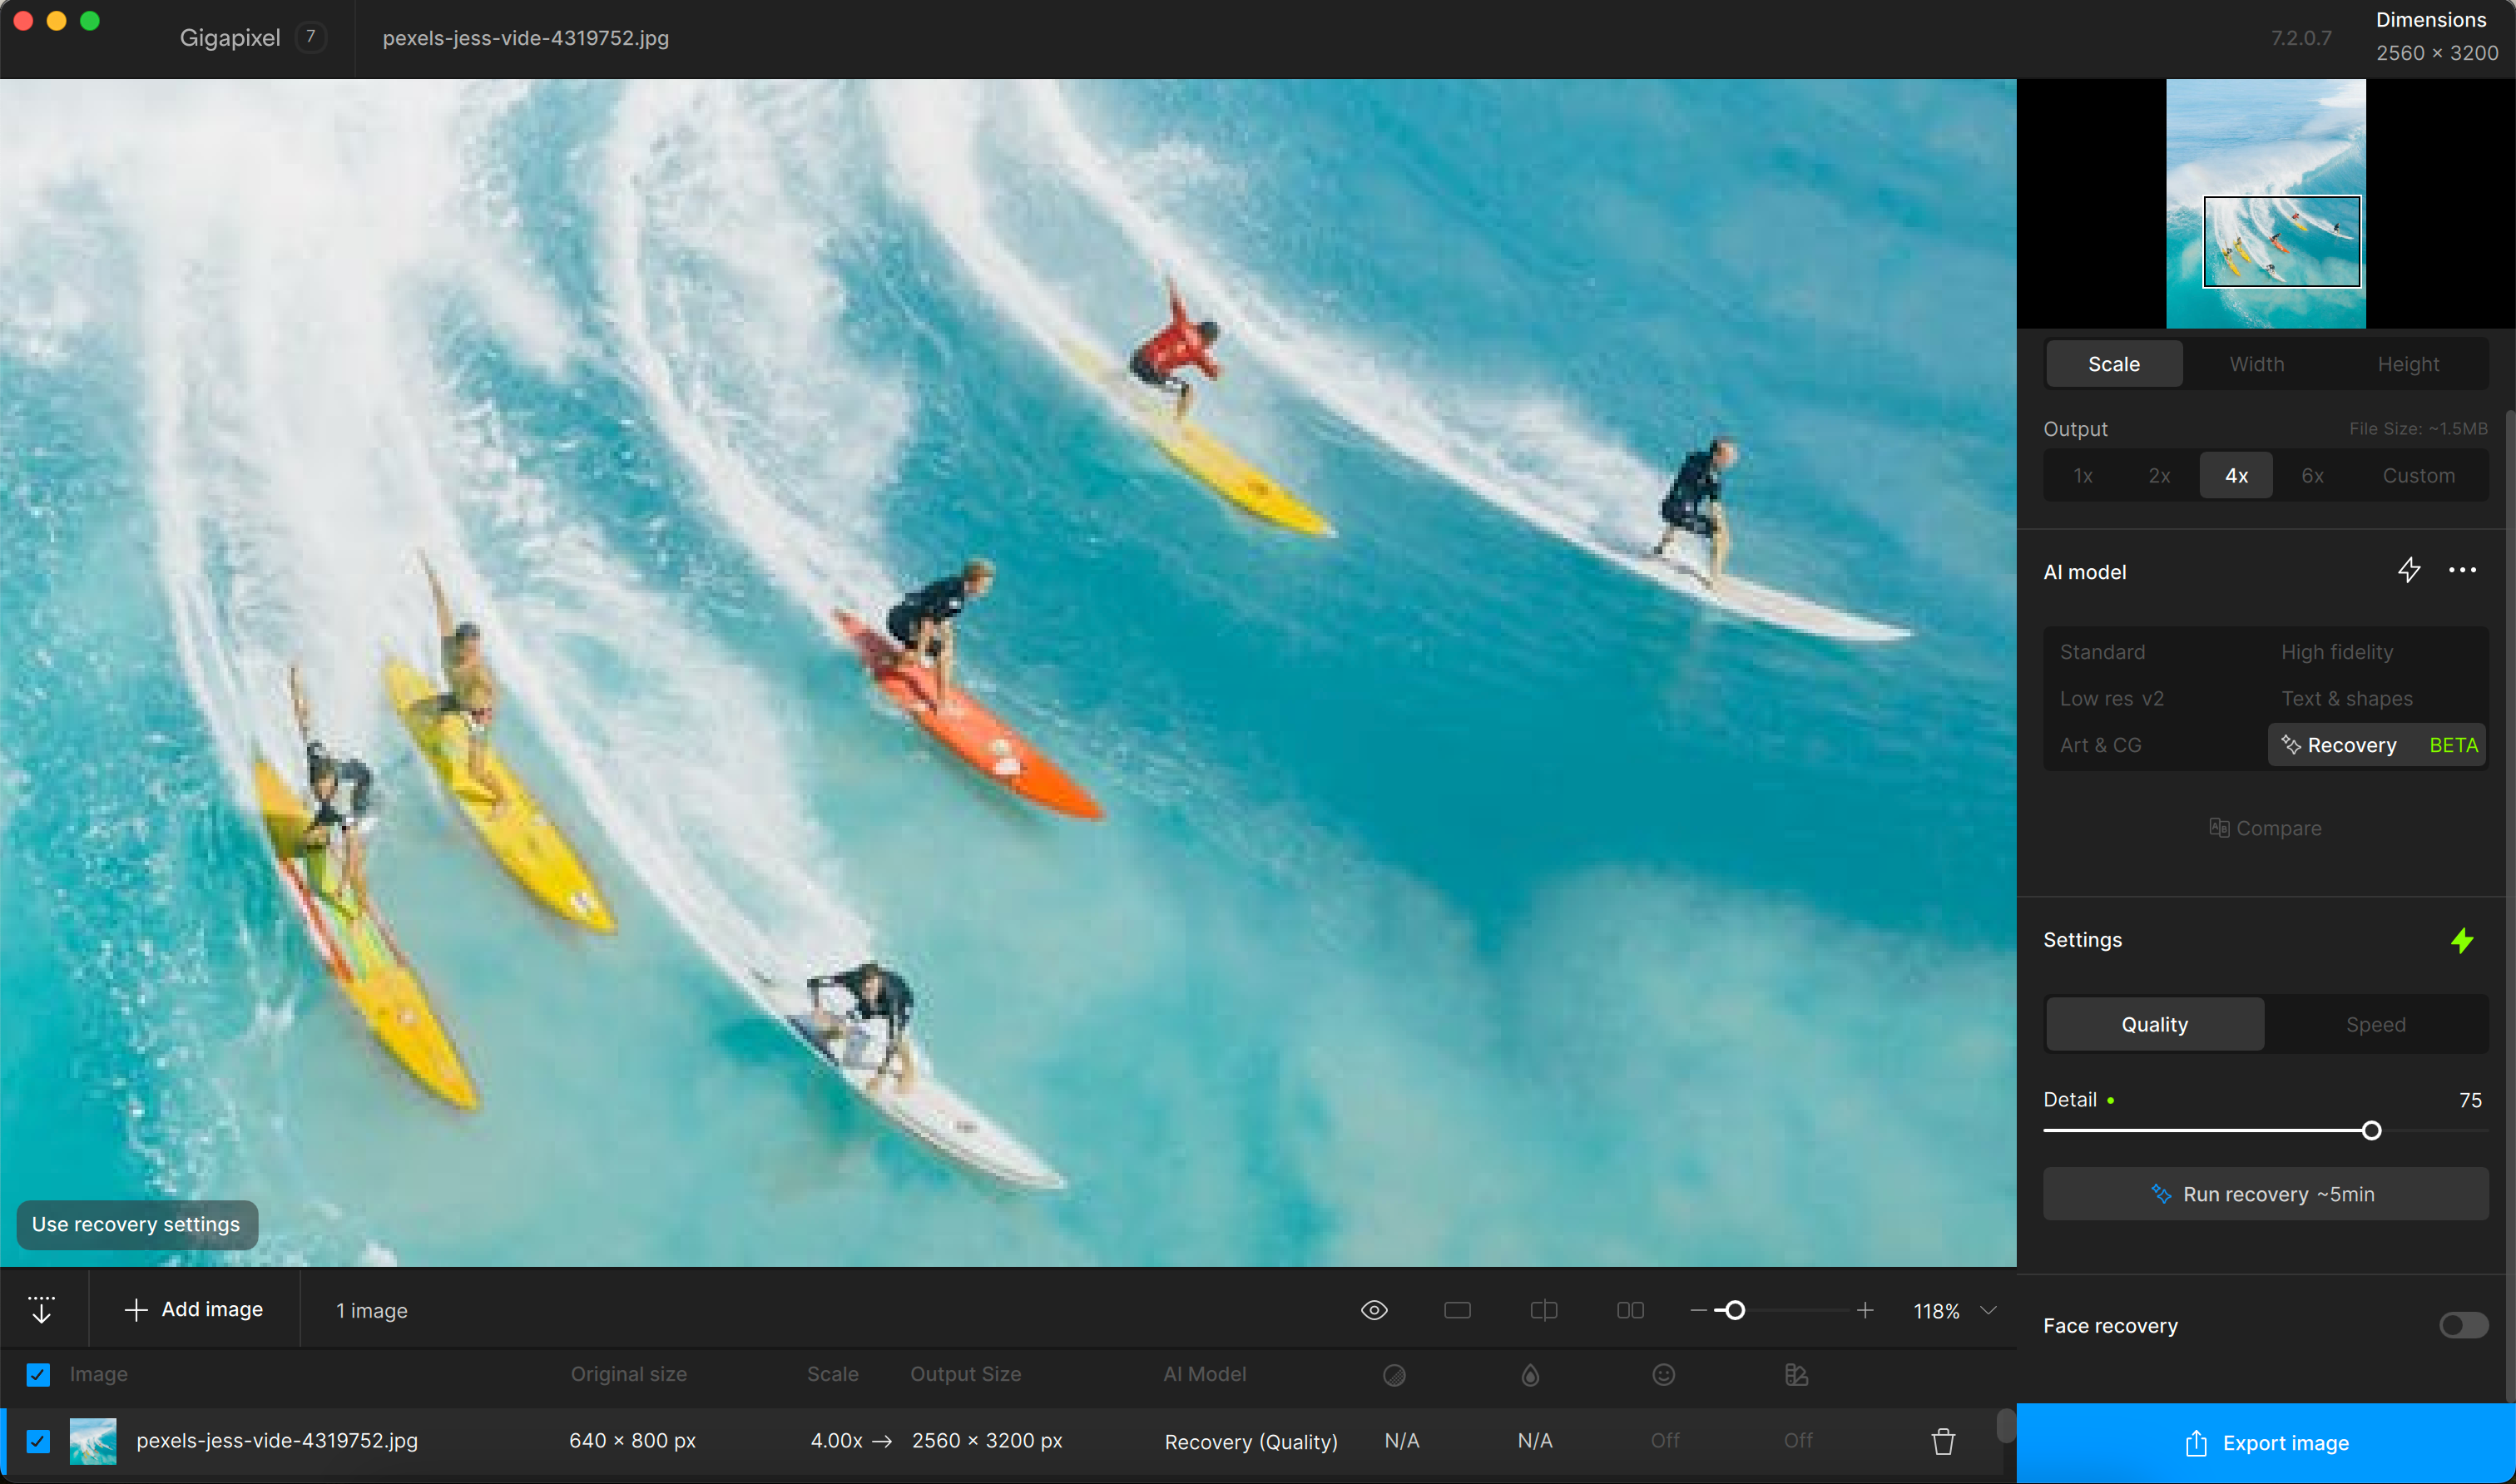
Task: Click the Recovery (Quality) model cell
Action: pyautogui.click(x=1250, y=1442)
